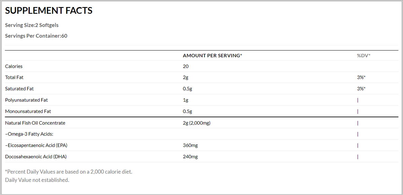Viewport: 403px width, 195px height.
Task: Click the %DV column header
Action: 364,55
